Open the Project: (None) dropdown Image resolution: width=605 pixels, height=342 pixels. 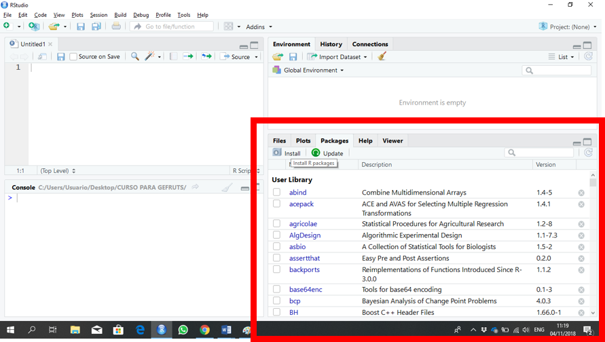[x=568, y=26]
